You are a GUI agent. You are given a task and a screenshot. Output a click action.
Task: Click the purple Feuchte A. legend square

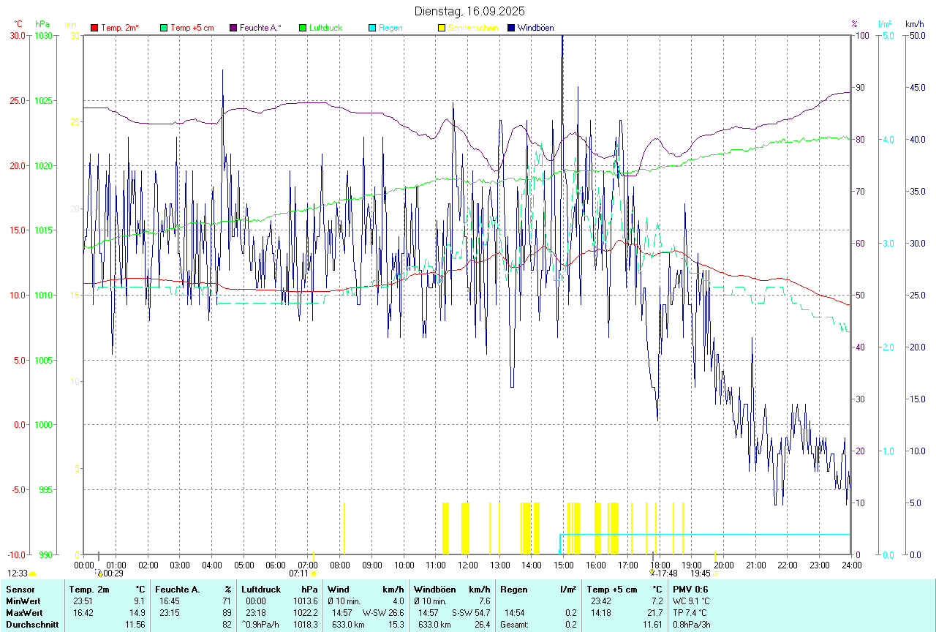pyautogui.click(x=233, y=28)
